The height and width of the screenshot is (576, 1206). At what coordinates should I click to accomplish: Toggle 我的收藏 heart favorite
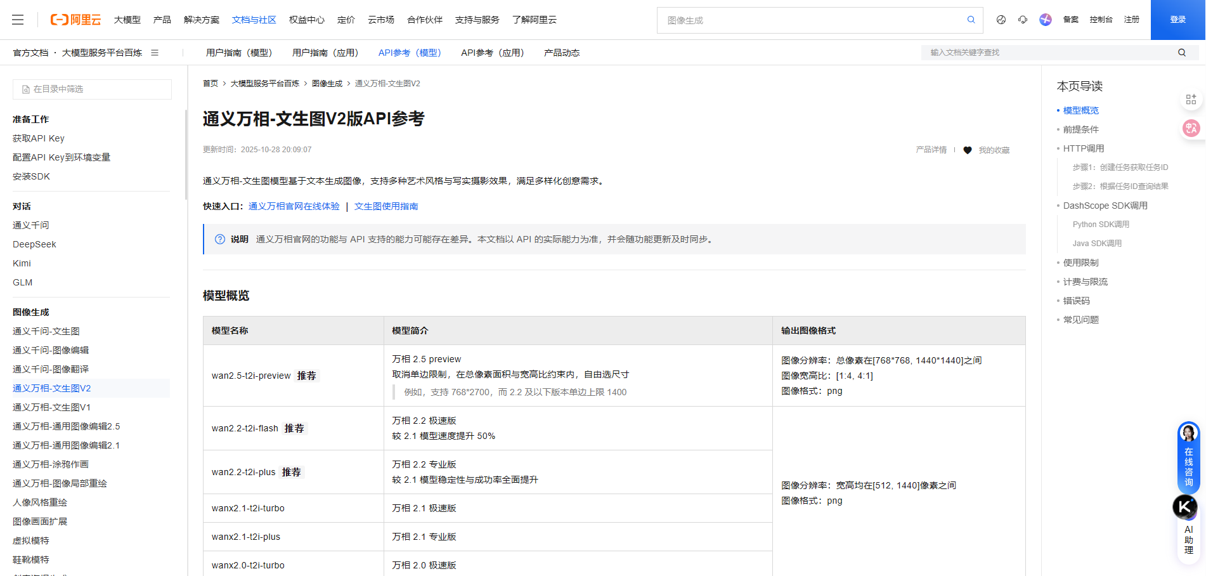coord(968,150)
